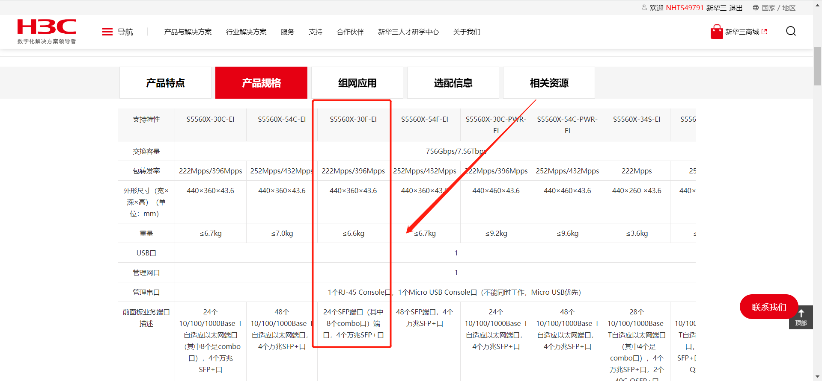This screenshot has width=822, height=381.
Task: Click the search magnifier icon
Action: pyautogui.click(x=791, y=31)
